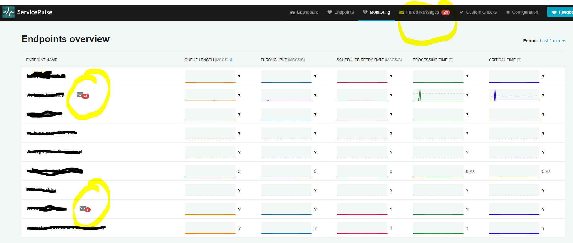
Task: Click the Custom Checks checkmark icon
Action: (462, 12)
